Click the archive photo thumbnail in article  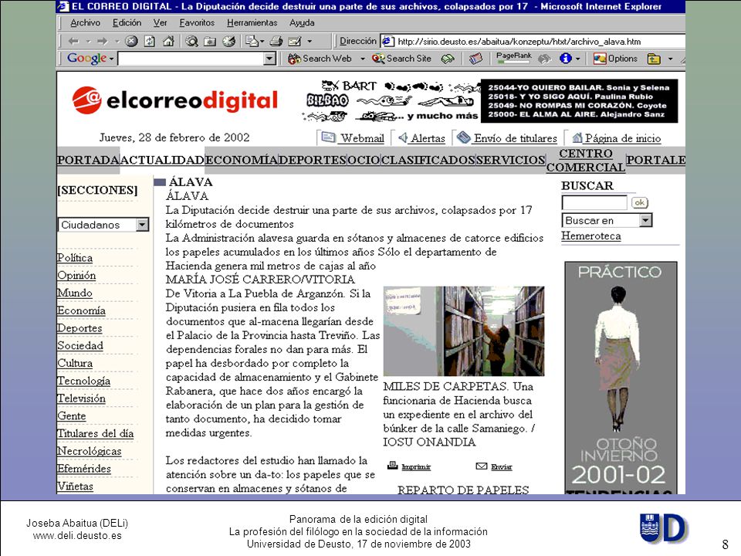[x=464, y=331]
